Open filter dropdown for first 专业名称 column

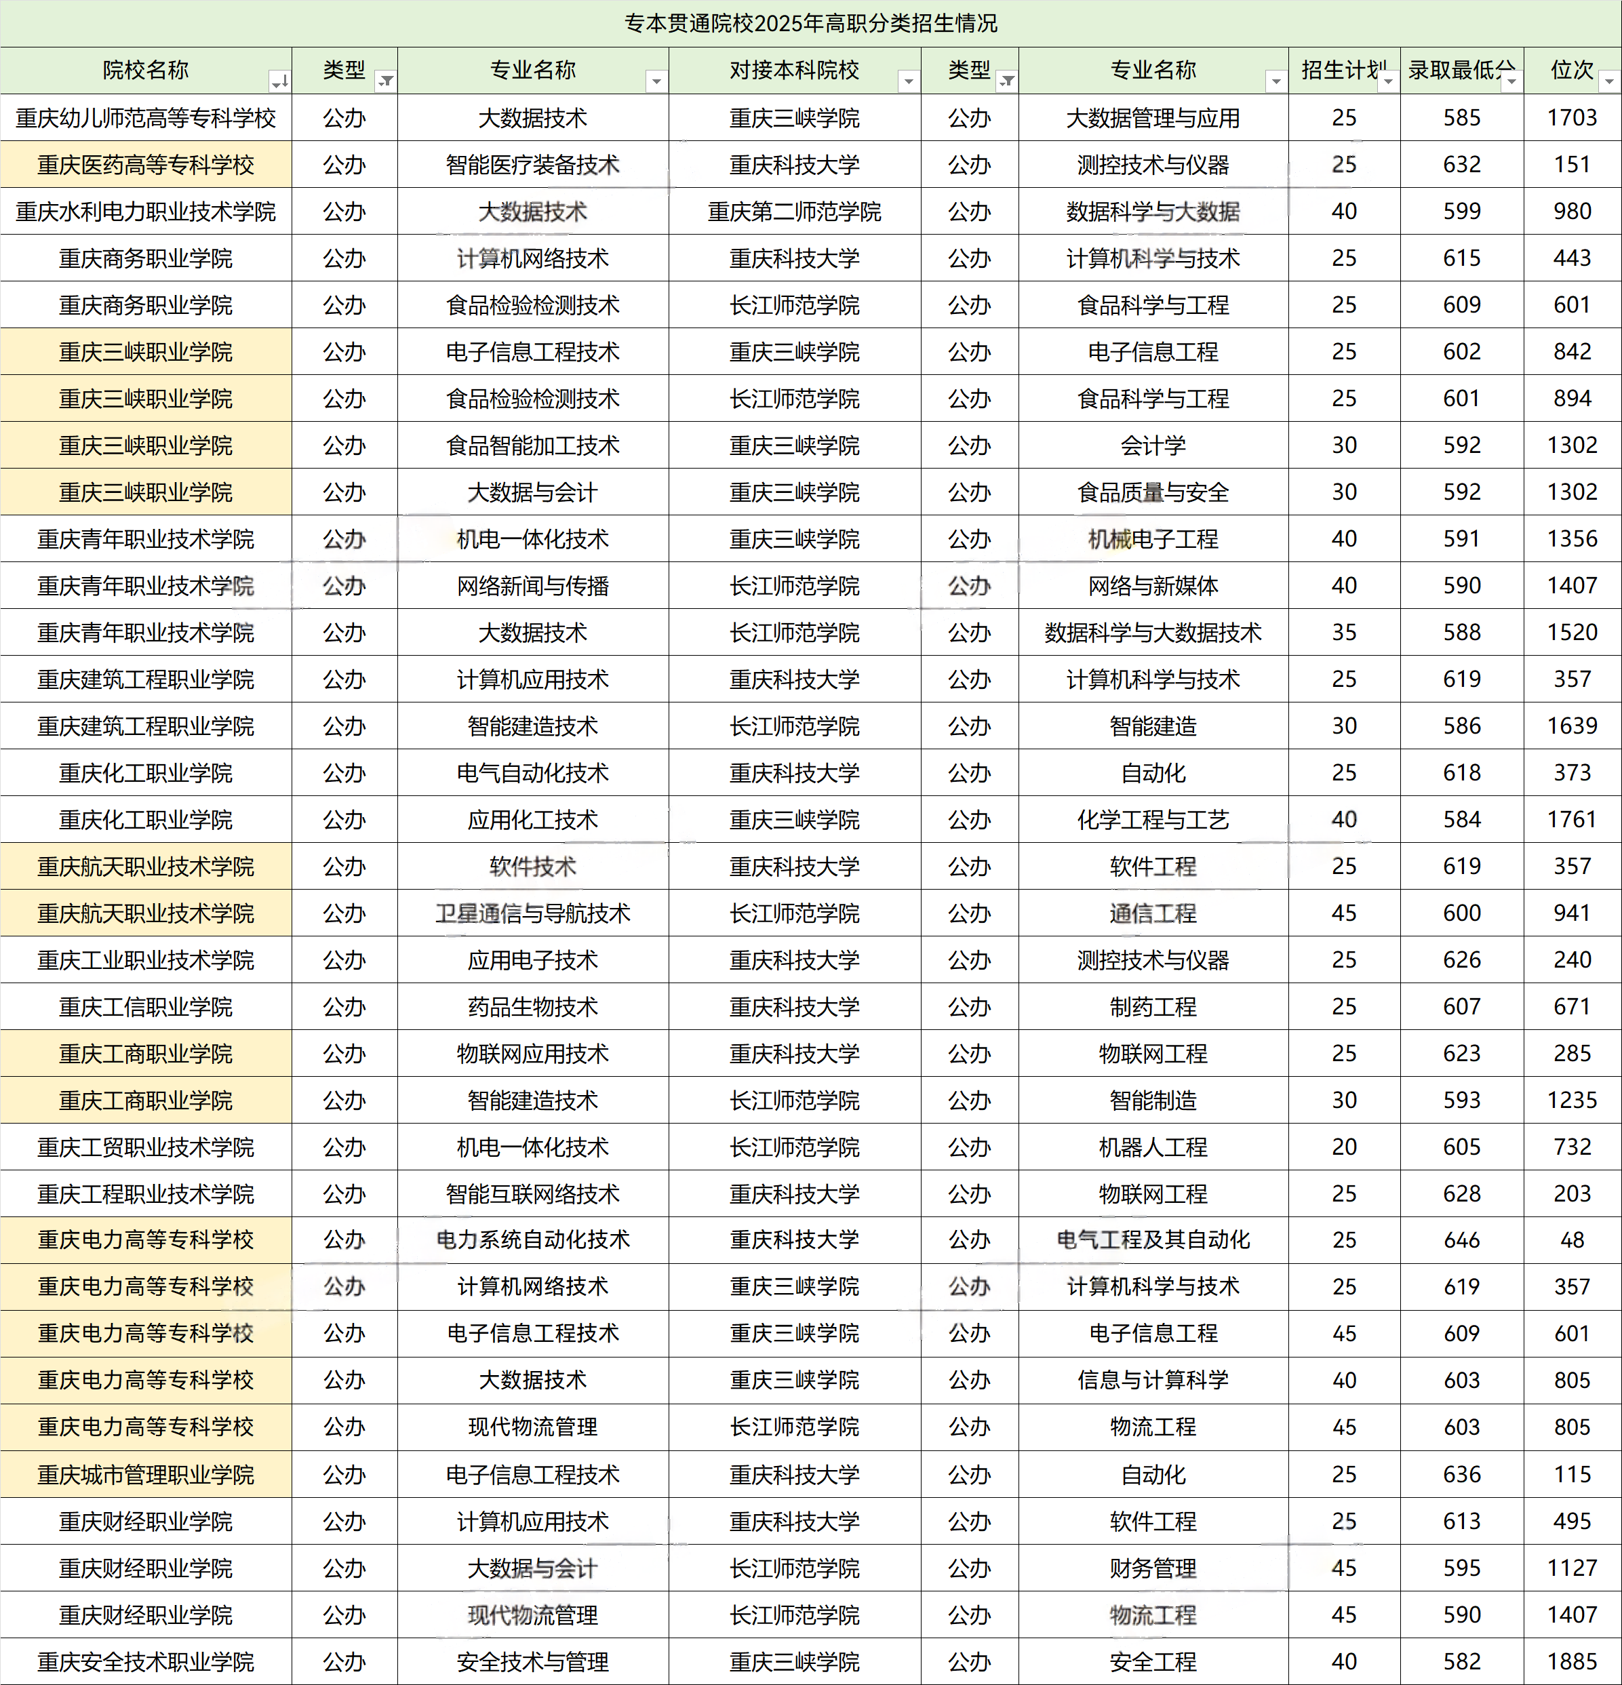(x=656, y=81)
